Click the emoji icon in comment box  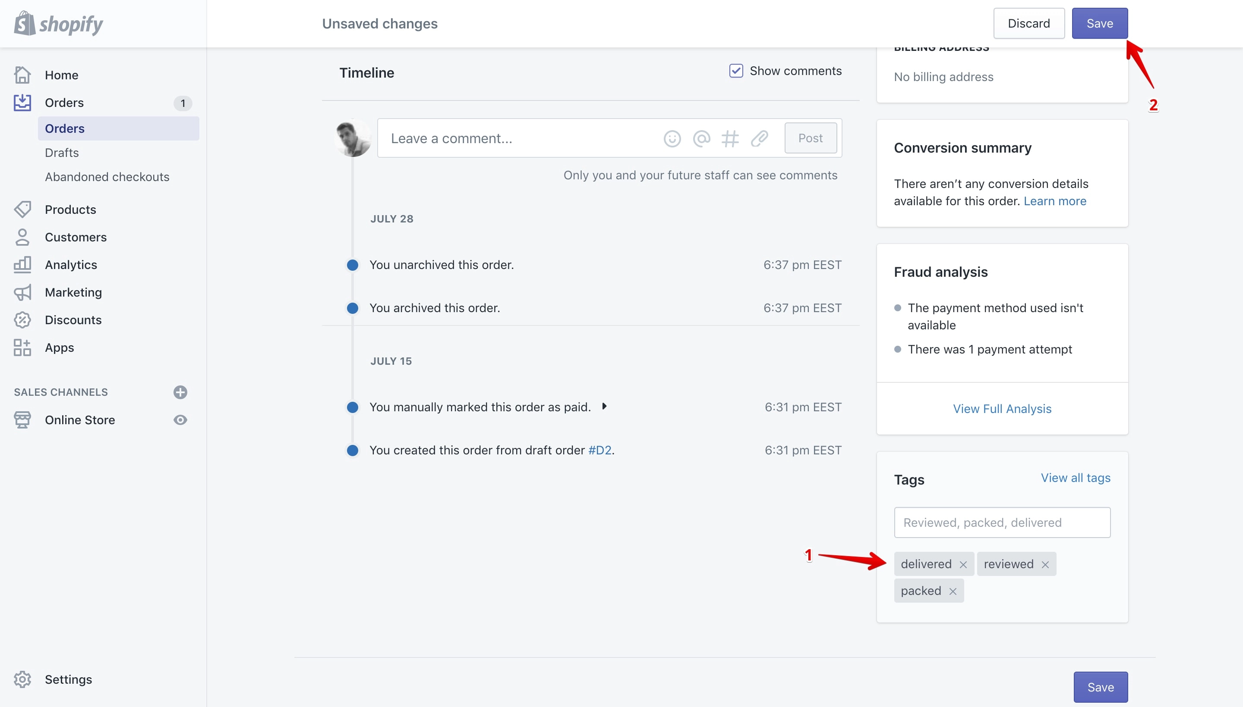coord(672,138)
